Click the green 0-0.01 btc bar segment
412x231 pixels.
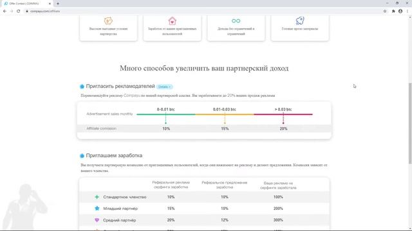pyautogui.click(x=166, y=114)
